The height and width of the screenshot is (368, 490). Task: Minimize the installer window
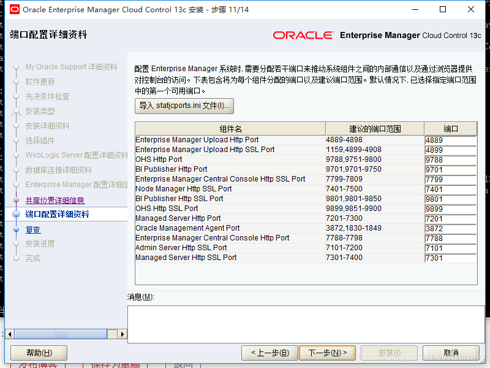click(x=415, y=9)
